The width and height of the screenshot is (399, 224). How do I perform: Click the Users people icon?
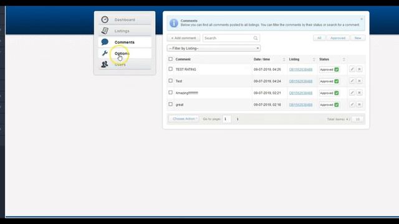(105, 64)
